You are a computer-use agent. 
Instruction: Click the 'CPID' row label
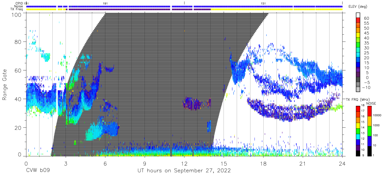(x=19, y=3)
